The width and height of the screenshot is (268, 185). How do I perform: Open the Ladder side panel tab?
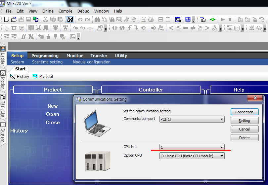pyautogui.click(x=3, y=56)
